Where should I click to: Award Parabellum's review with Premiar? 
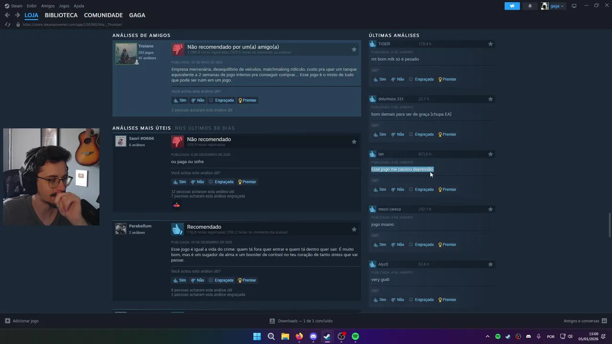pos(247,280)
